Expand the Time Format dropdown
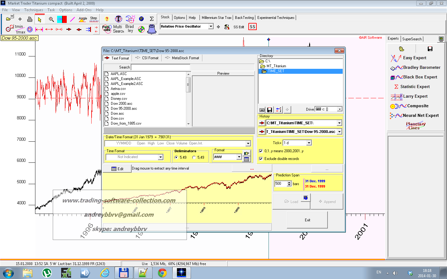Screen dimensions: 447x279 click(160, 157)
